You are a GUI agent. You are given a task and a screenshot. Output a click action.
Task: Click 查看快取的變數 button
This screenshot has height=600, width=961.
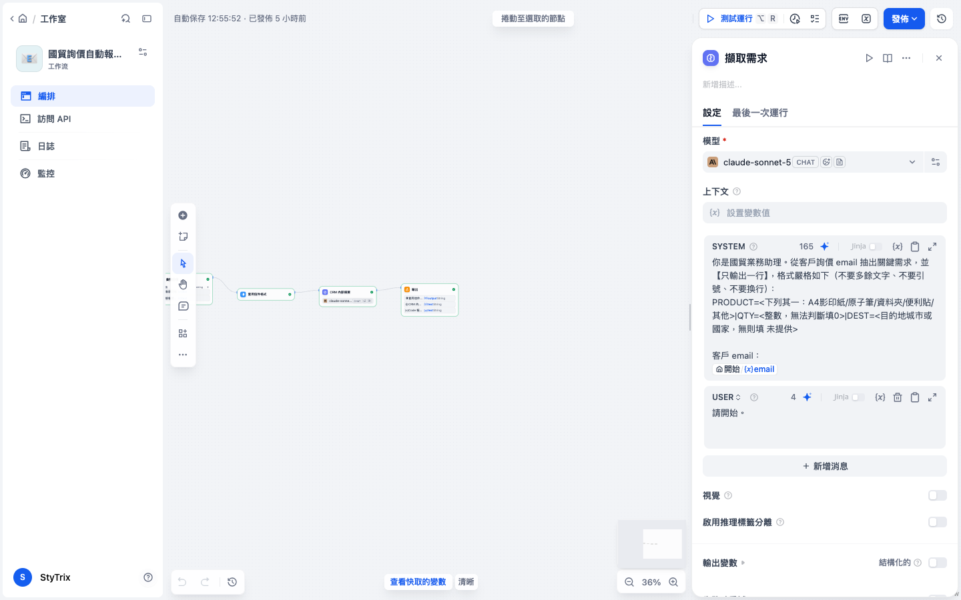point(418,582)
